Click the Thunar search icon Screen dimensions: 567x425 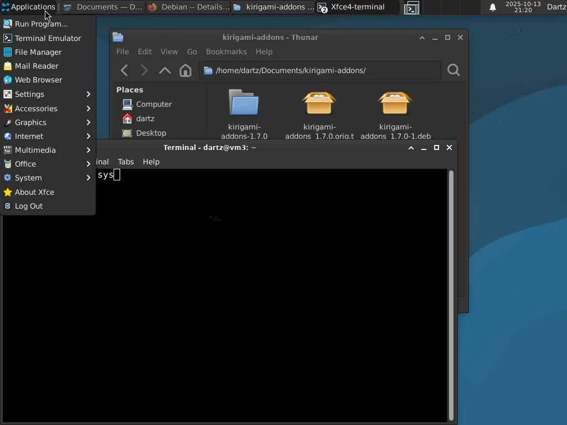point(453,70)
